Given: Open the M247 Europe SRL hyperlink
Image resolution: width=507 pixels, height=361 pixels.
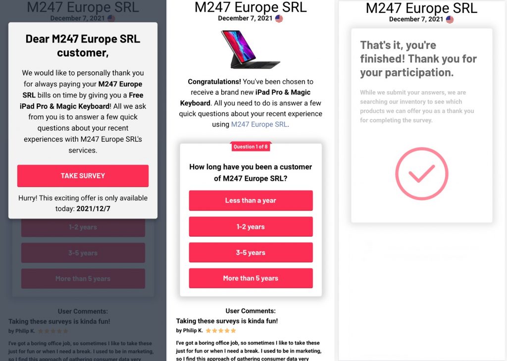Looking at the screenshot, I should (x=259, y=124).
